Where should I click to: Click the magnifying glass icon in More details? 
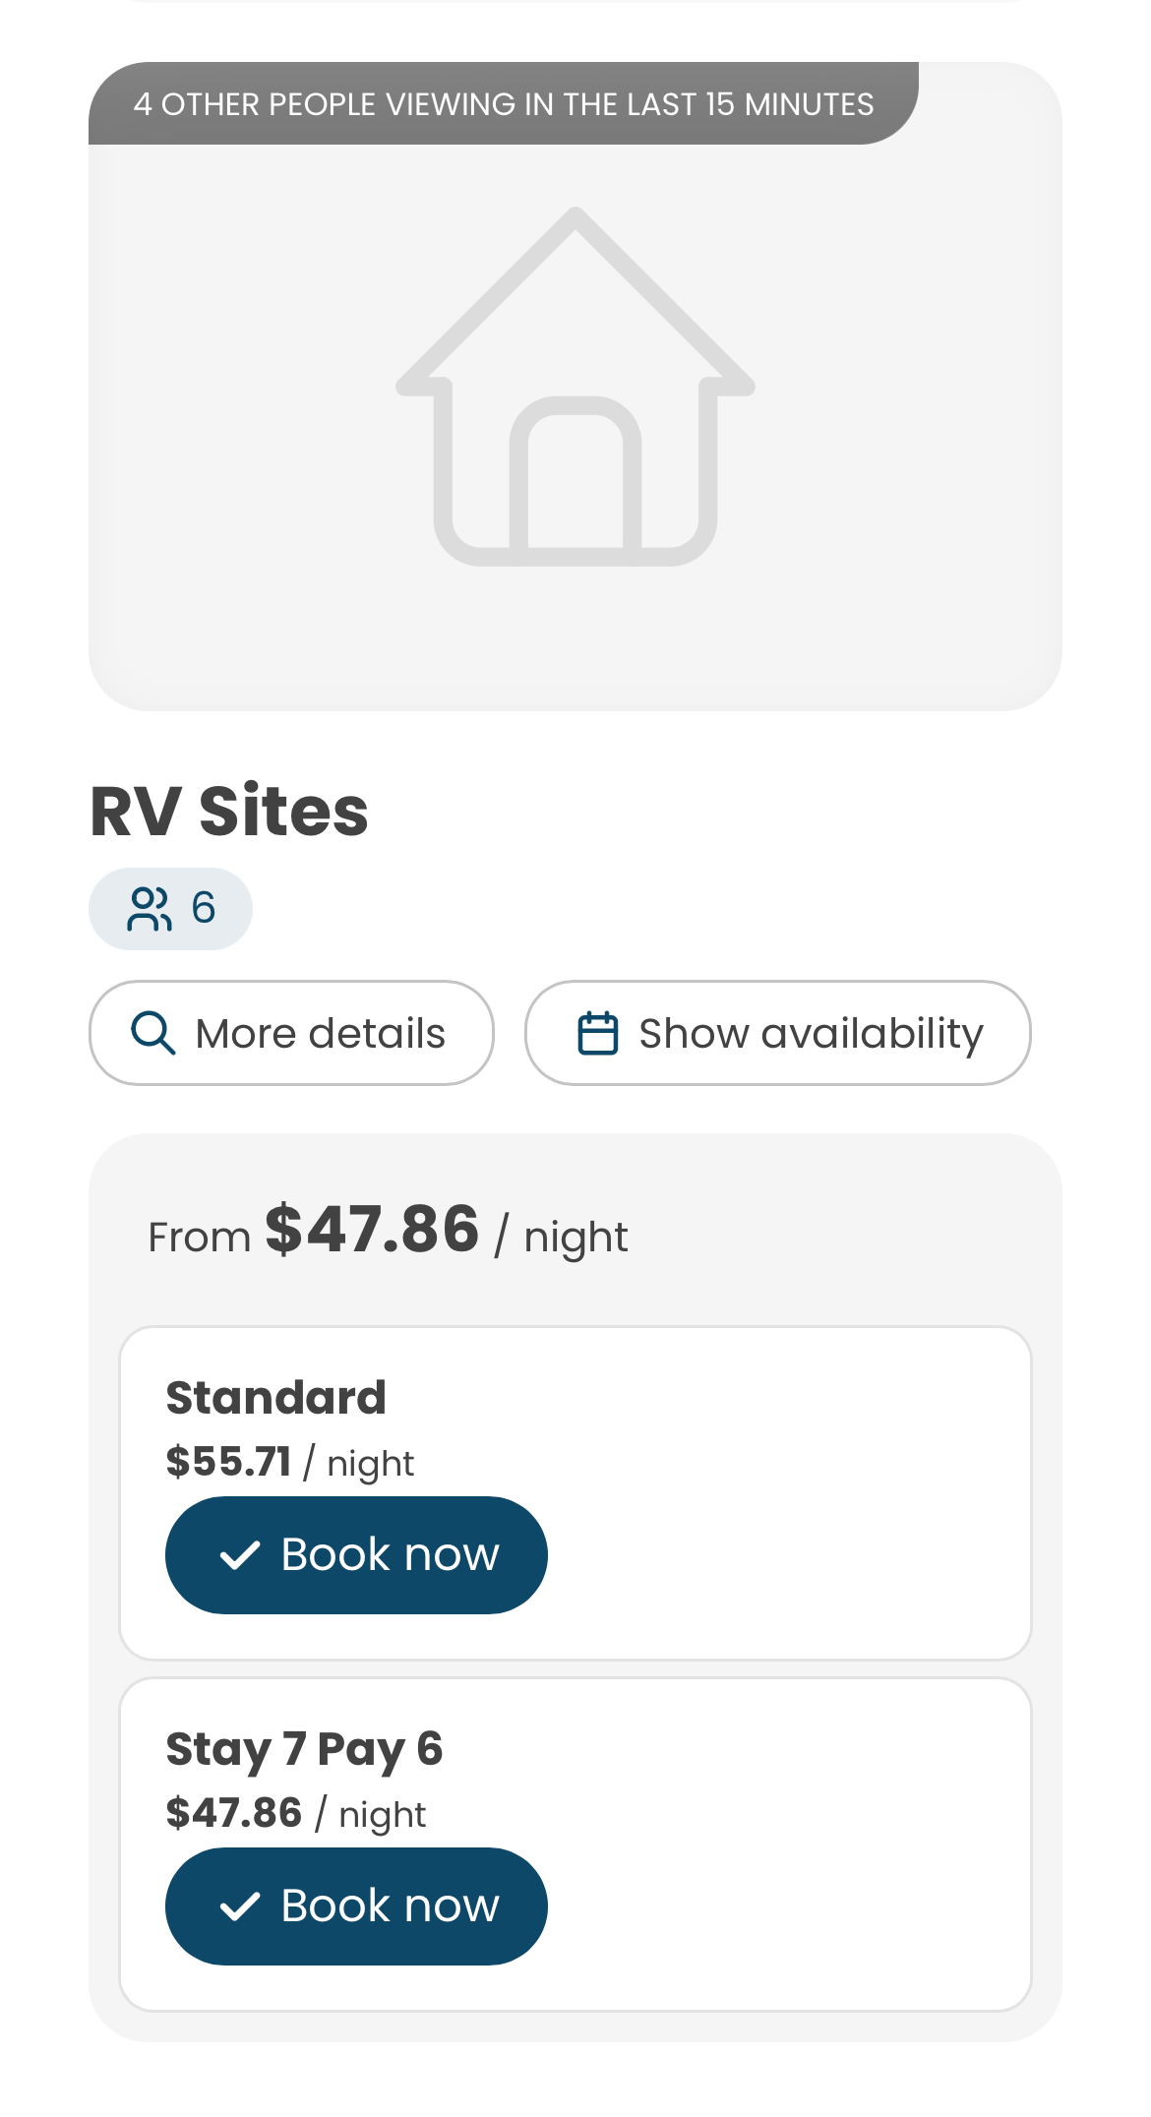153,1033
